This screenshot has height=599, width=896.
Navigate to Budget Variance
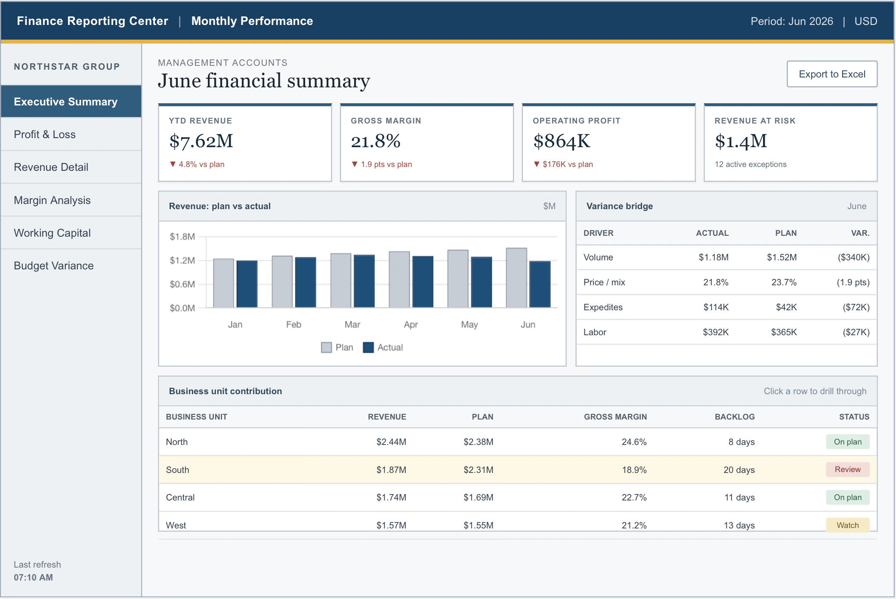pyautogui.click(x=71, y=266)
